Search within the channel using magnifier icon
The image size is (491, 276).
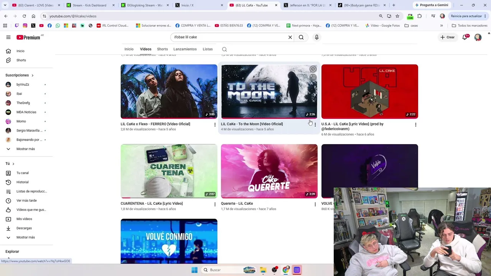[224, 49]
